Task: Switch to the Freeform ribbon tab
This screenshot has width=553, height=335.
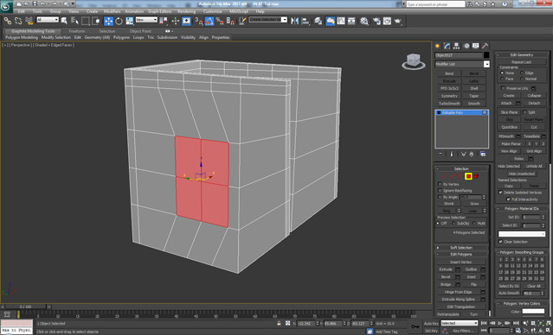Action: click(x=77, y=31)
